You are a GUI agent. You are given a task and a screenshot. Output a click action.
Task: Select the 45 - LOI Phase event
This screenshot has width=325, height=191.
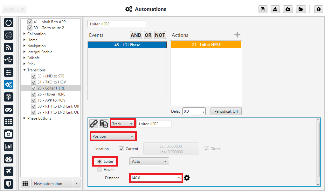(x=127, y=45)
